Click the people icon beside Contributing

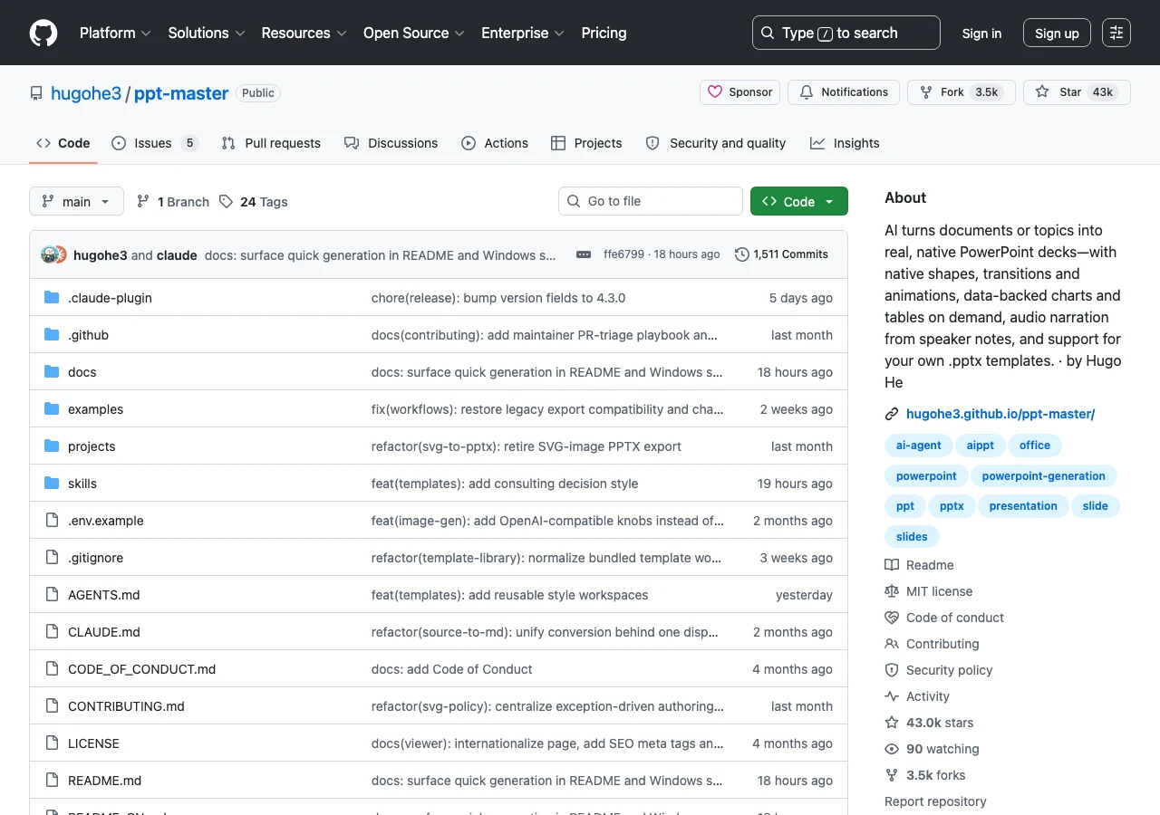(892, 644)
